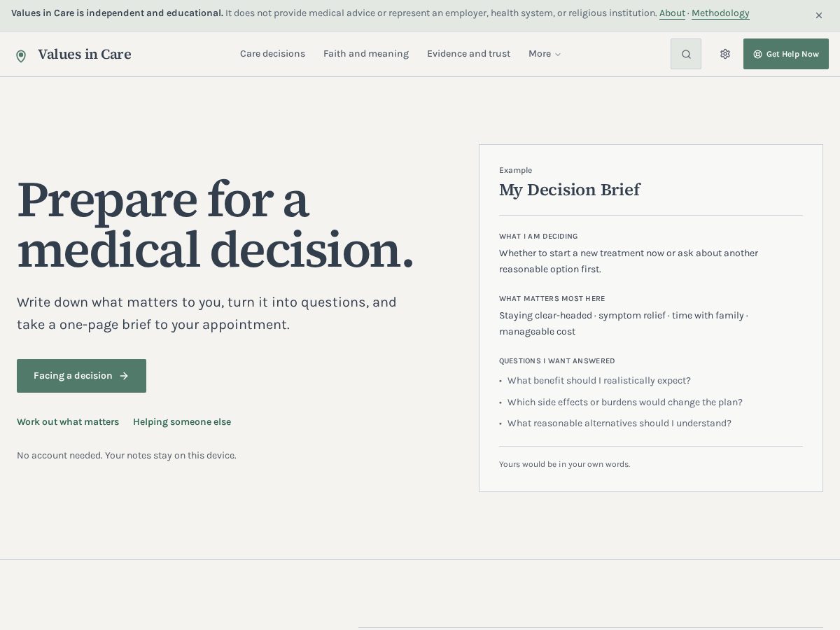
Task: Open search with the magnifier icon
Action: [x=686, y=54]
